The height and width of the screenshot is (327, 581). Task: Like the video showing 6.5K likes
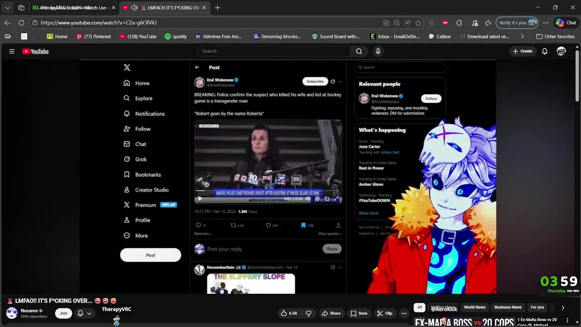289,313
